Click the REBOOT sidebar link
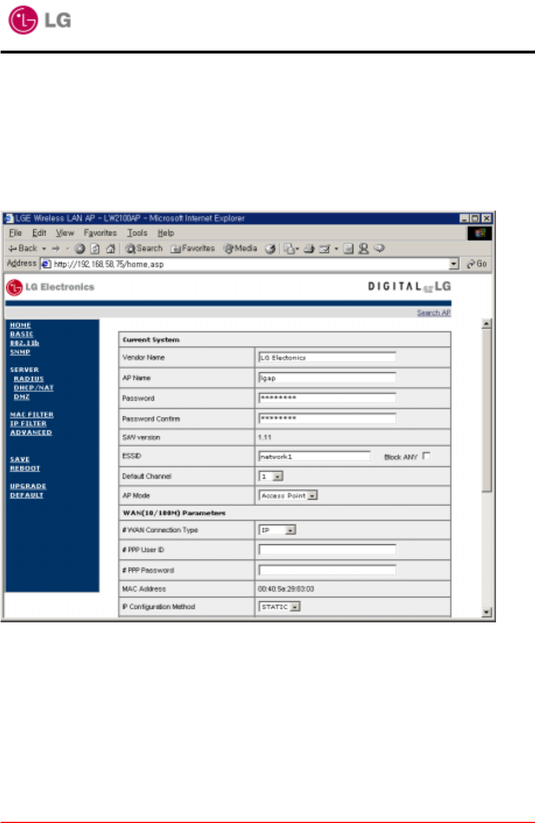535x823 pixels. [x=25, y=468]
